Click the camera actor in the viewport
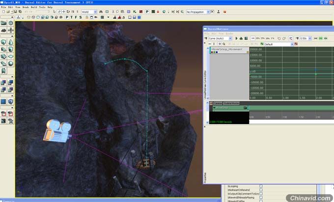 [57, 131]
